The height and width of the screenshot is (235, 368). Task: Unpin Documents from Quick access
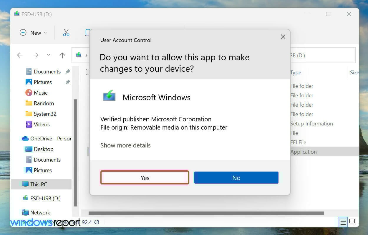pyautogui.click(x=68, y=71)
